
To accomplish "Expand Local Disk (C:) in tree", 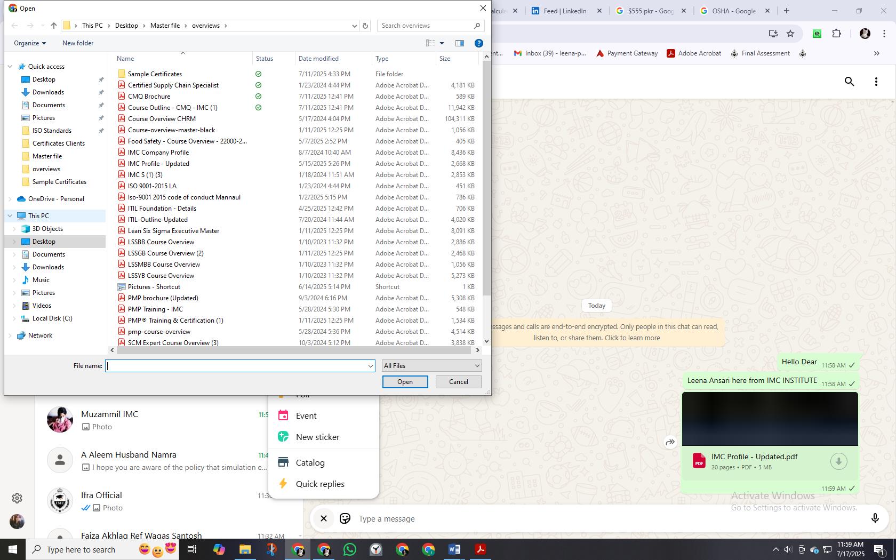I will pyautogui.click(x=14, y=318).
